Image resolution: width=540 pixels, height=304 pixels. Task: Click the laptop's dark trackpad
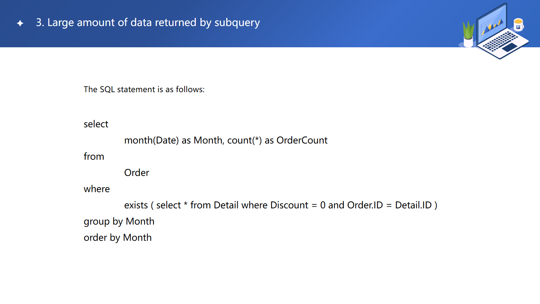pos(510,47)
